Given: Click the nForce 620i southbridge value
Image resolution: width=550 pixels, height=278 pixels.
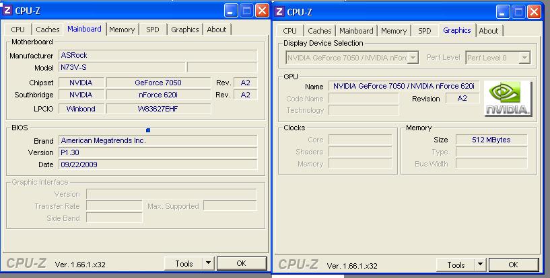Looking at the screenshot, I should coord(158,95).
